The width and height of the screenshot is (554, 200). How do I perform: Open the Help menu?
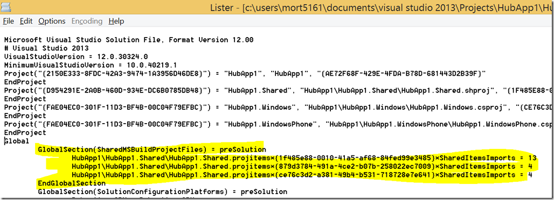[x=116, y=21]
